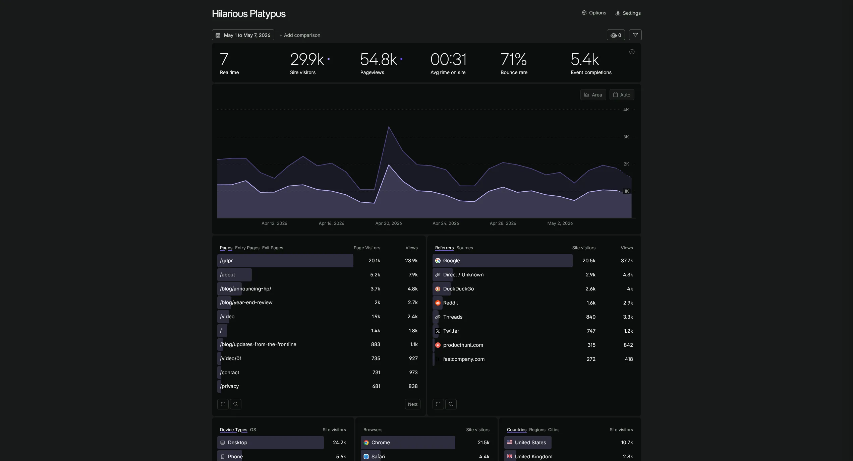The image size is (853, 461).
Task: Switch to the Exit Pages tab
Action: click(x=273, y=248)
